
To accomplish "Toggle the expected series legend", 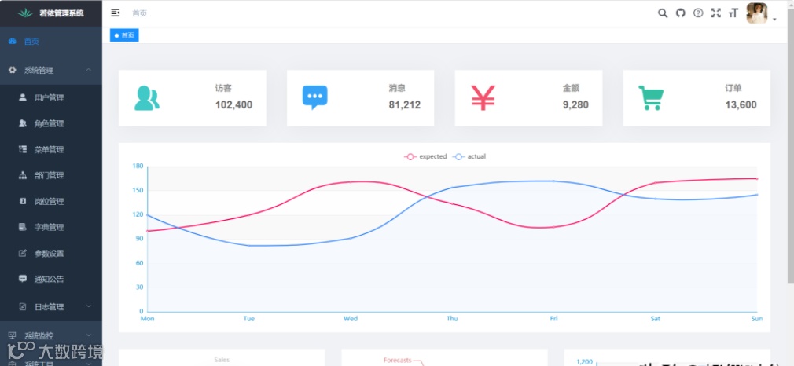I will 425,157.
